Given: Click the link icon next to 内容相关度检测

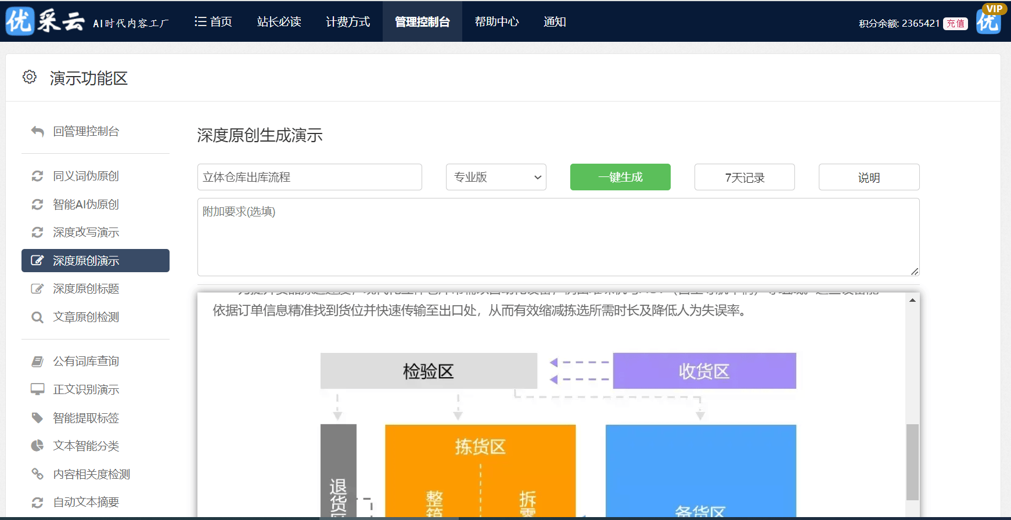Looking at the screenshot, I should point(38,474).
